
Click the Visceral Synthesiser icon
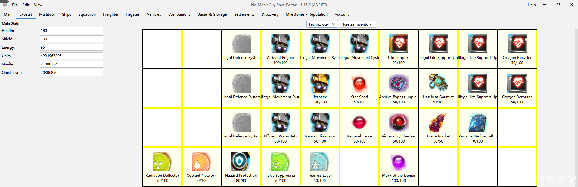pos(399,122)
